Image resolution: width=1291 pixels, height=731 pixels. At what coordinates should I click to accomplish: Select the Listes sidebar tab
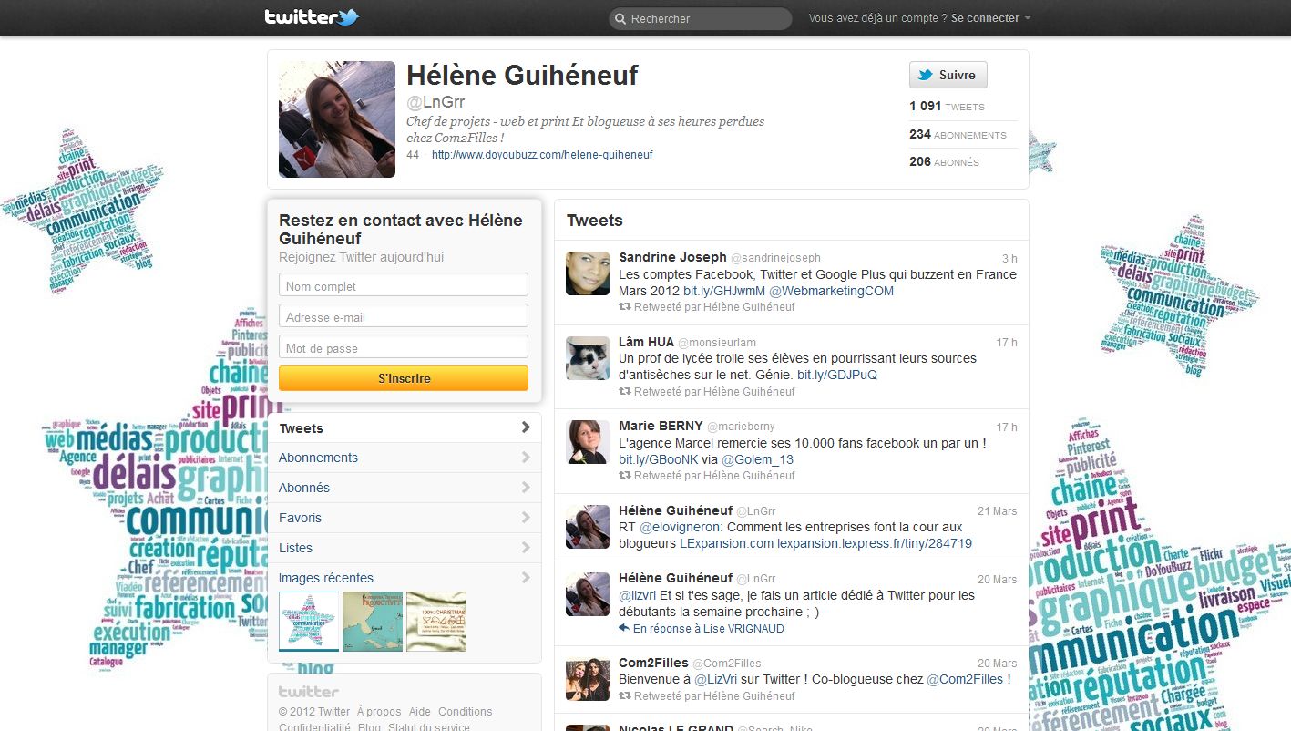(405, 548)
